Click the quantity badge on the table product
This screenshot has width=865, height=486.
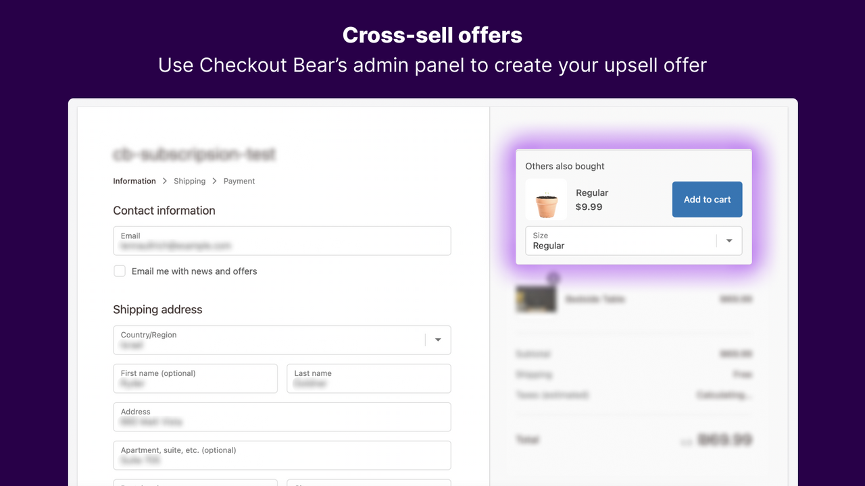(553, 277)
